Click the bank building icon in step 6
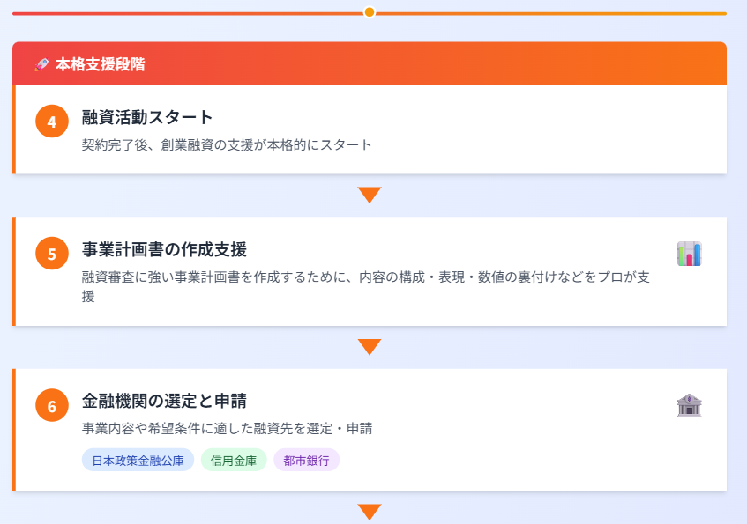 (x=689, y=405)
